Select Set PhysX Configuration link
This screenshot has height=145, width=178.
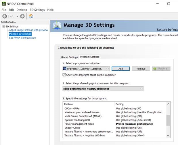[x=22, y=38]
